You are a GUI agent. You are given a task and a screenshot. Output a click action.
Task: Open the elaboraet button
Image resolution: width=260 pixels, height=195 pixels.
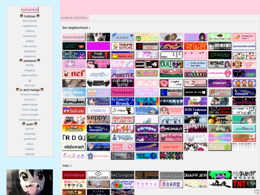pos(74,147)
